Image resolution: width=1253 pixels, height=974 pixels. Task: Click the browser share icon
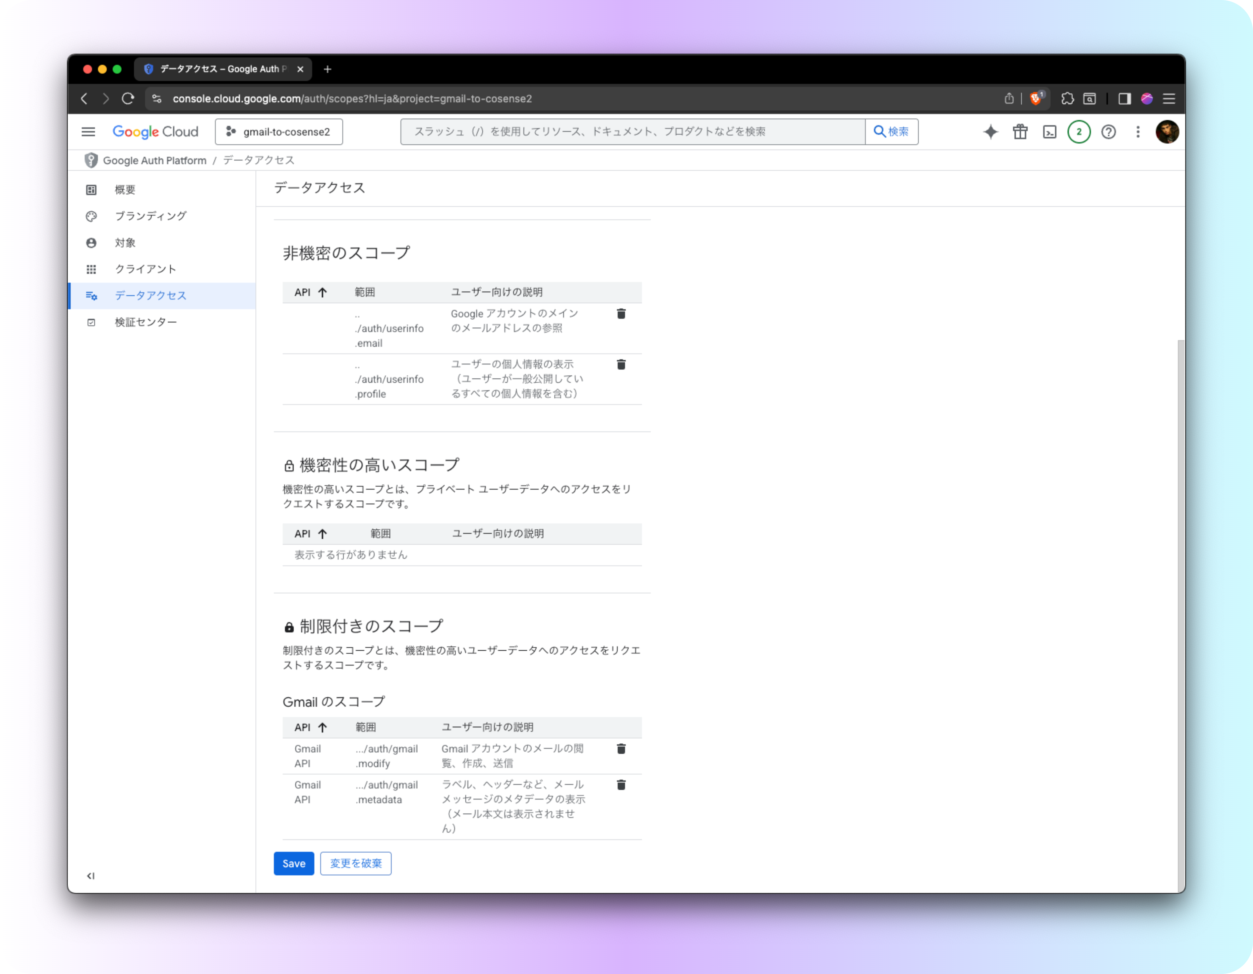tap(1009, 99)
